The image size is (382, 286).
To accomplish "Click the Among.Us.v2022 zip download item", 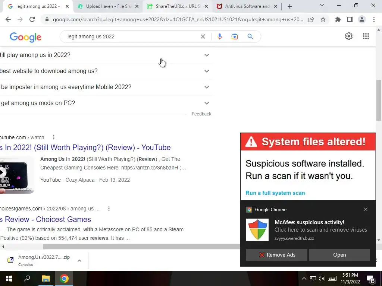I will [39, 260].
